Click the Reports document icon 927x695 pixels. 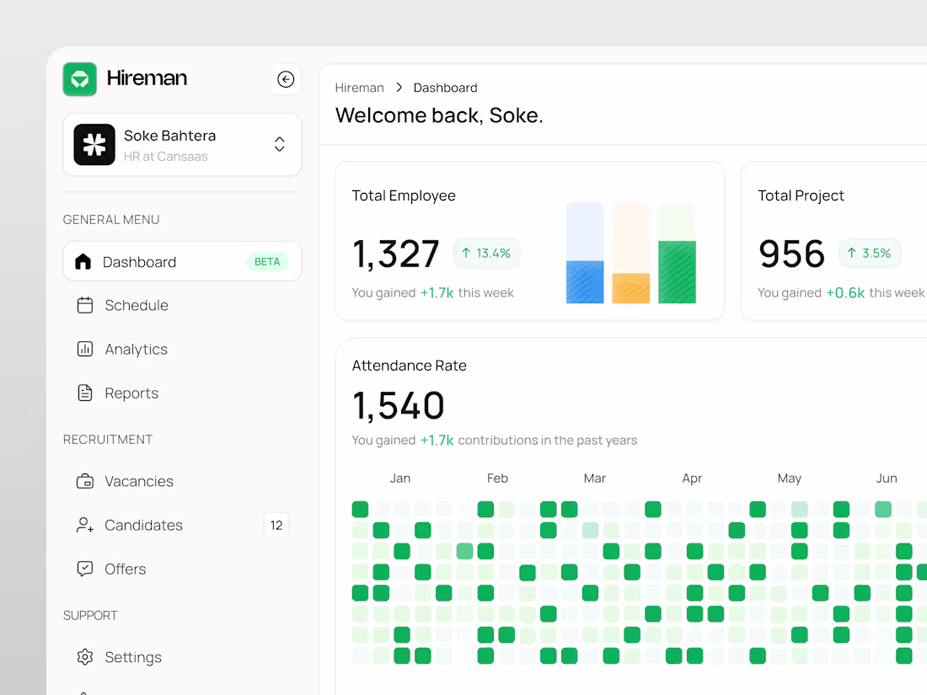84,393
